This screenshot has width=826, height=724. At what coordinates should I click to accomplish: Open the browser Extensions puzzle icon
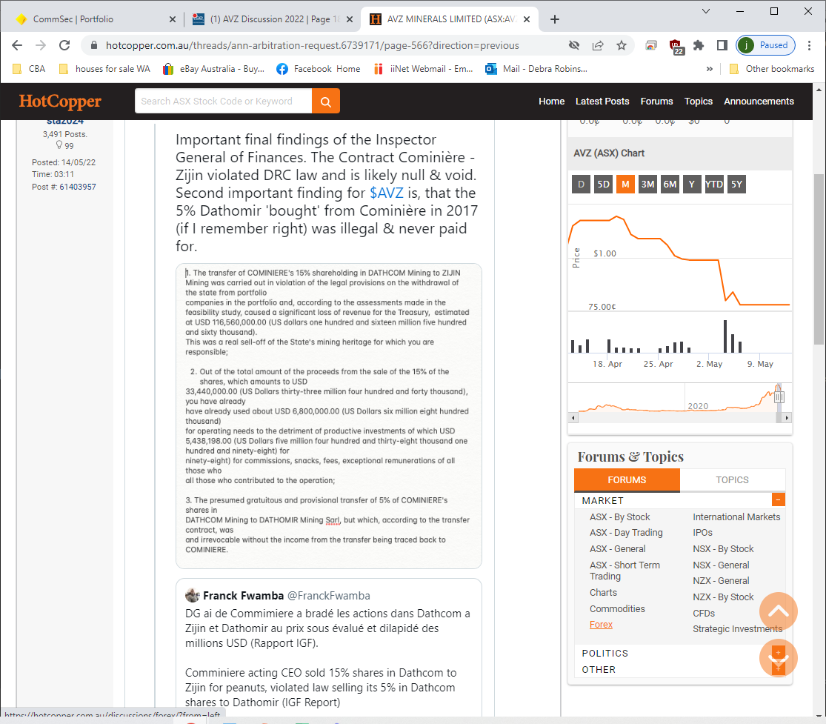point(699,45)
